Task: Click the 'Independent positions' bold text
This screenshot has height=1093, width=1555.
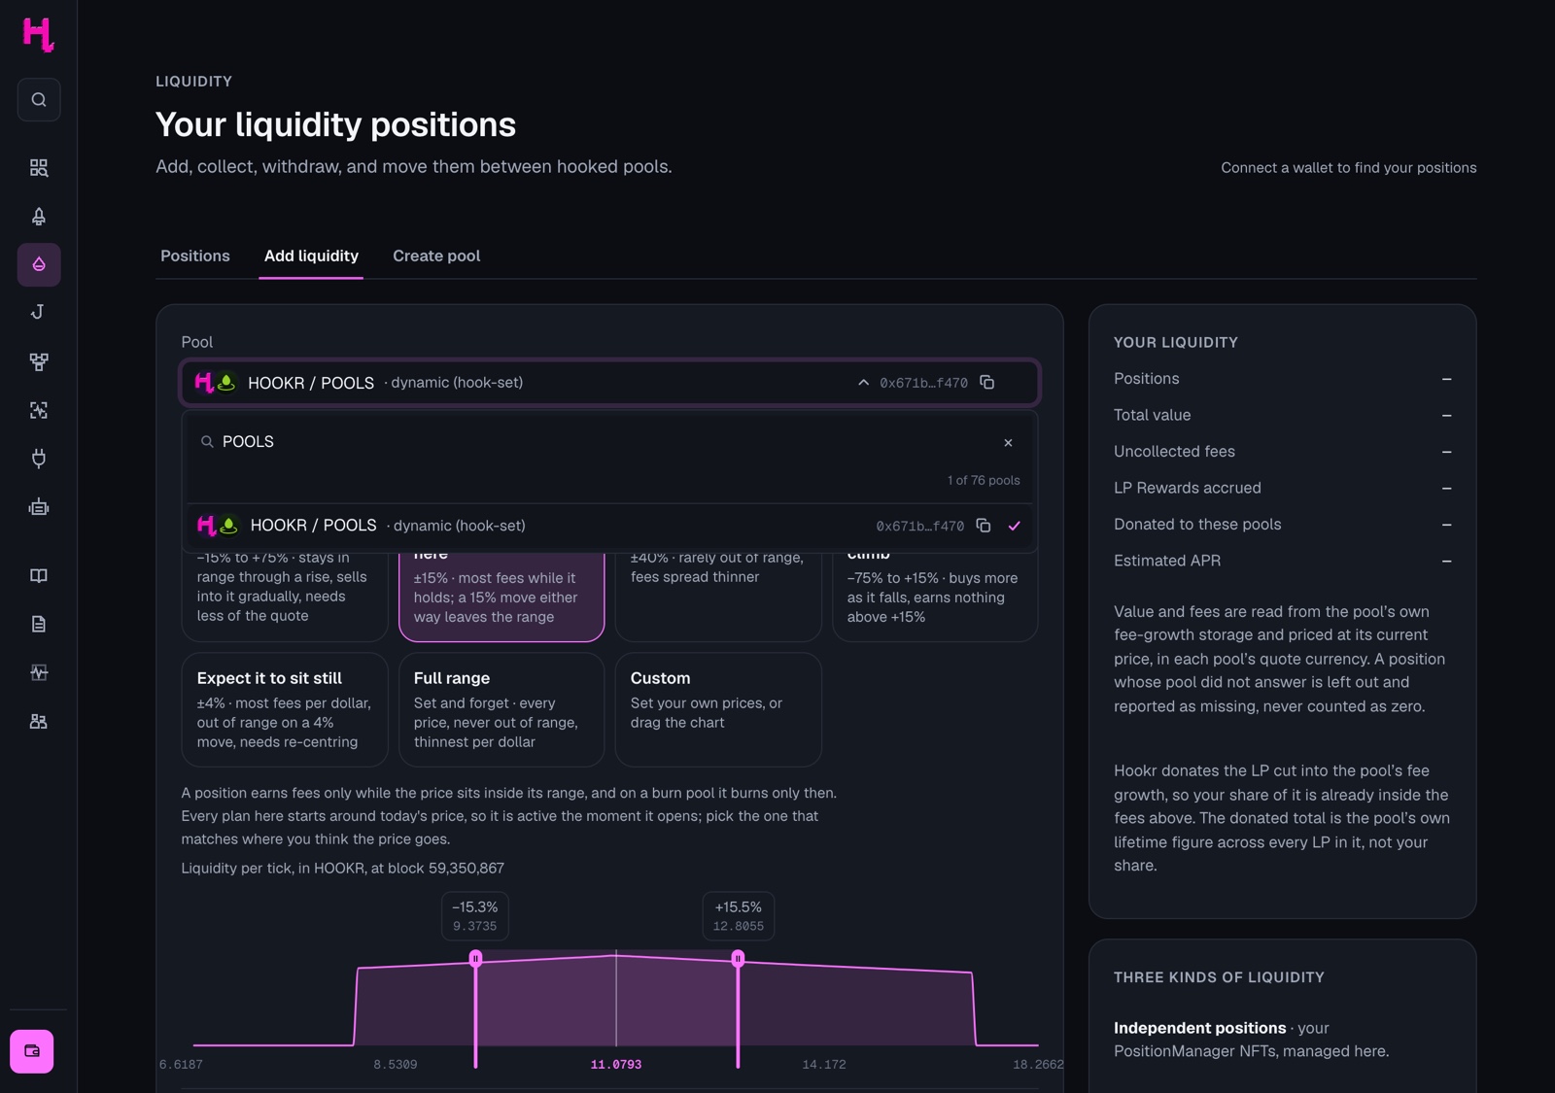Action: 1199,1028
